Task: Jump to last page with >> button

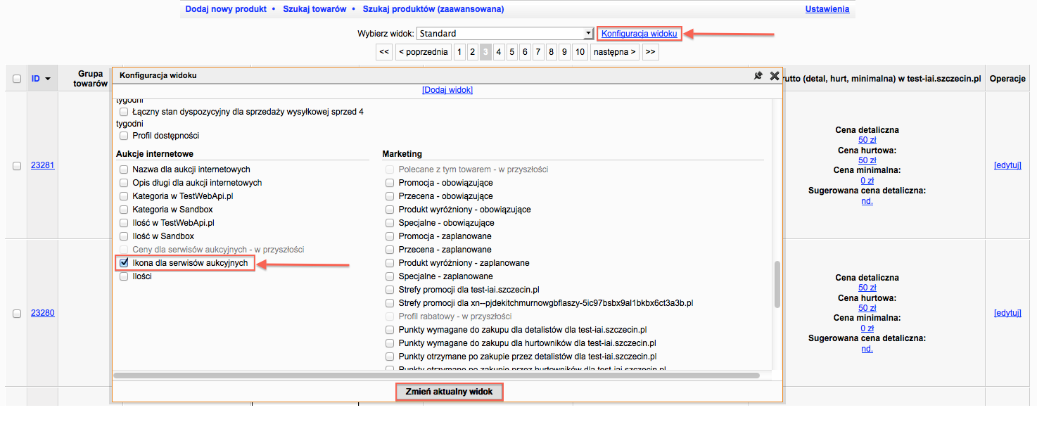Action: (x=650, y=52)
